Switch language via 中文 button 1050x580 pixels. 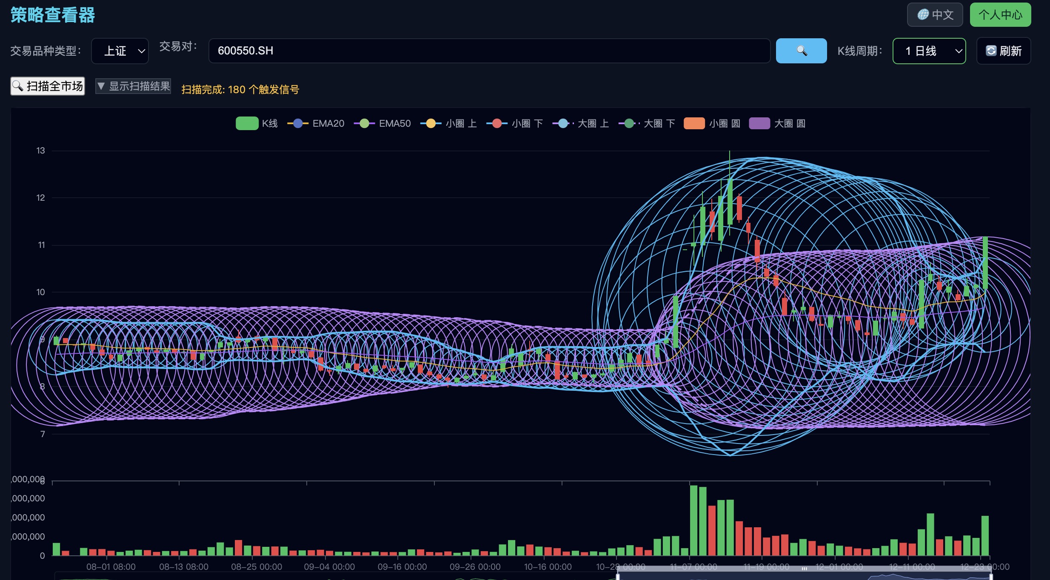(x=942, y=15)
